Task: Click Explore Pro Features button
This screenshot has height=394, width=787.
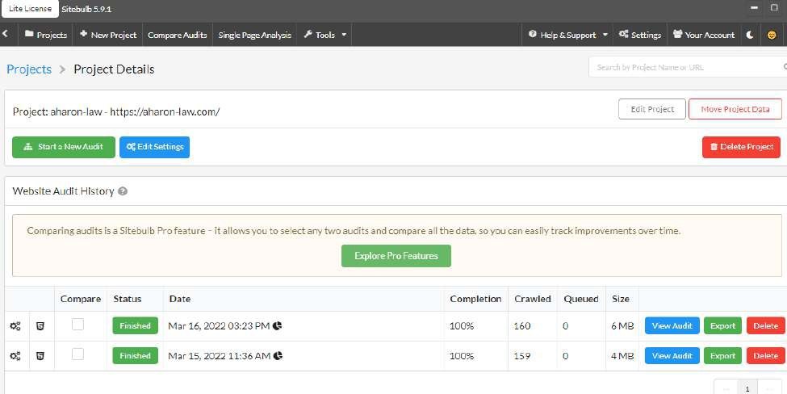Action: click(396, 256)
